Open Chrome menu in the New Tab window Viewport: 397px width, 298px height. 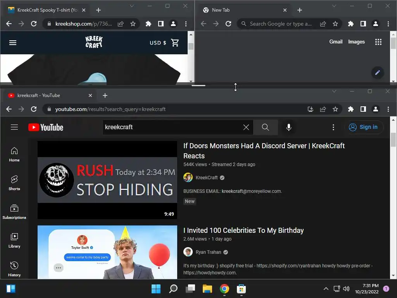[388, 24]
